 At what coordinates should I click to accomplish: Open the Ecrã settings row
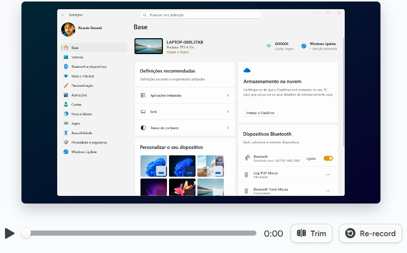click(184, 111)
